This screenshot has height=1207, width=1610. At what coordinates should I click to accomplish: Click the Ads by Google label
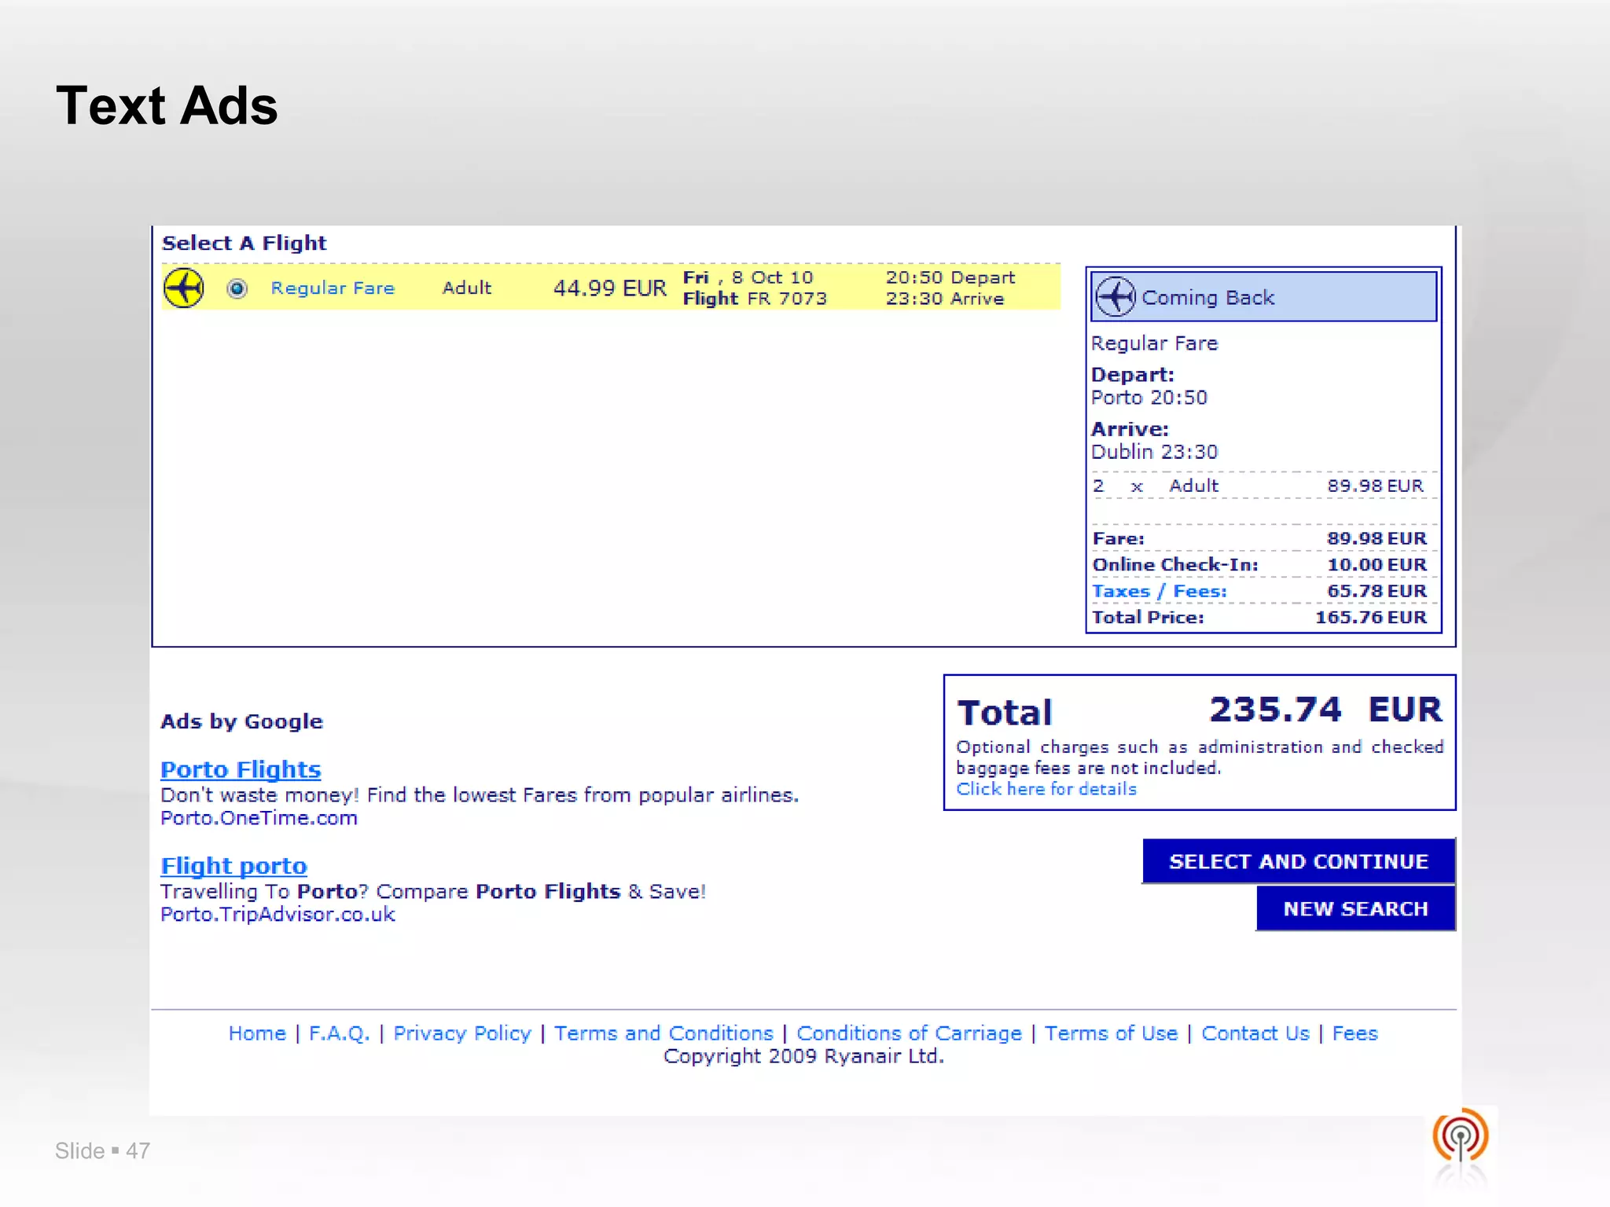pyautogui.click(x=241, y=721)
